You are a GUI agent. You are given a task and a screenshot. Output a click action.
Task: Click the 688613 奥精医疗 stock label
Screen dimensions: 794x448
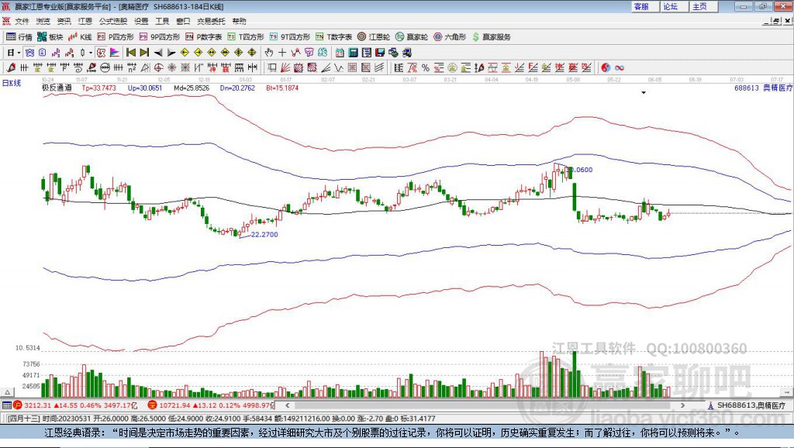763,88
